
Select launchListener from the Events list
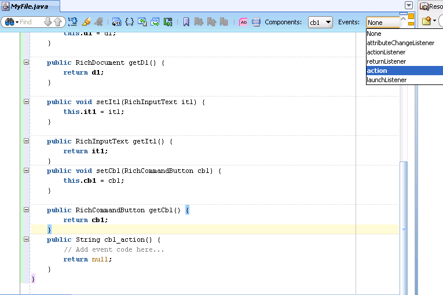[x=405, y=80]
